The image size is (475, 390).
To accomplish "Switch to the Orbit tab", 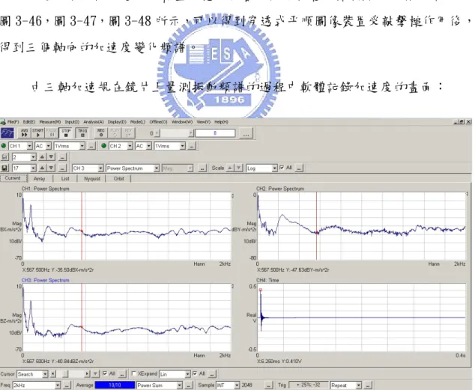I will click(118, 178).
